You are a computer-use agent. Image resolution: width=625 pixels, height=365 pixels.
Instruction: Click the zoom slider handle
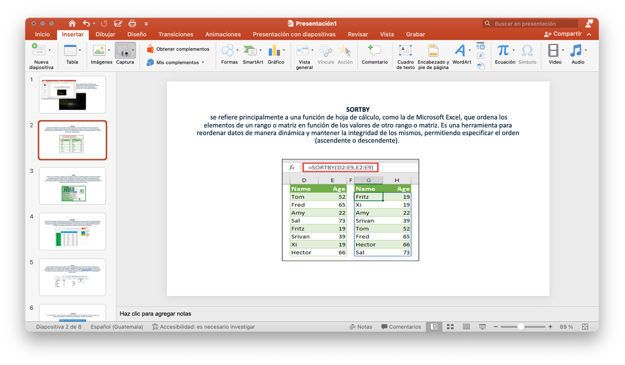pos(521,327)
